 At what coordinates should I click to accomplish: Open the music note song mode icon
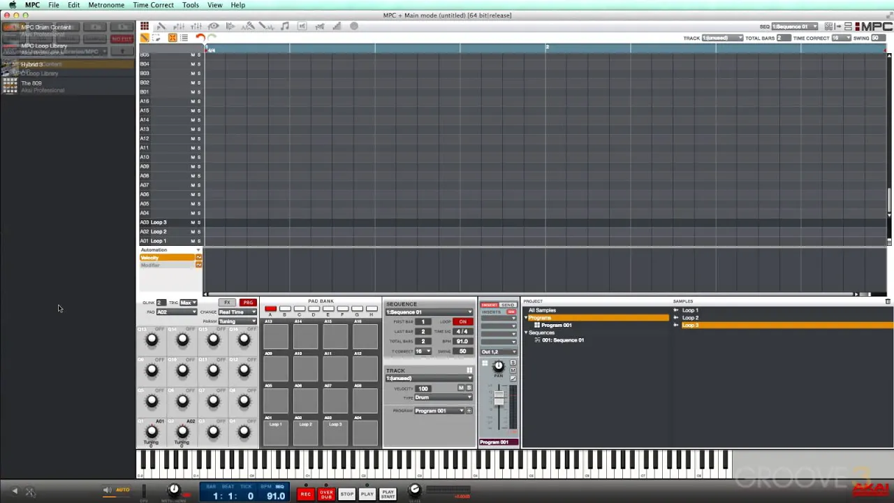[284, 27]
